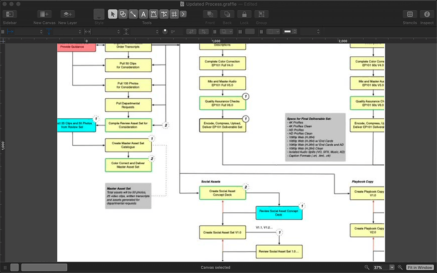Create a New Layer
This screenshot has height=273, width=437.
coord(67,14)
